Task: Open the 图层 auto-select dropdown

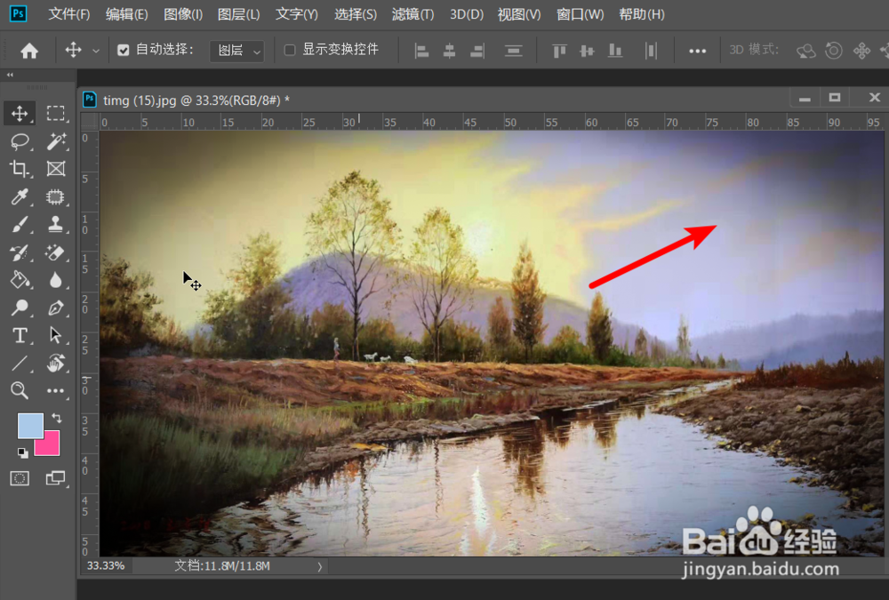Action: pos(237,51)
